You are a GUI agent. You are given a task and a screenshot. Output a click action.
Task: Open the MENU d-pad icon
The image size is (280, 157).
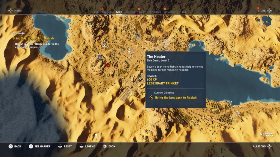[x=11, y=11]
